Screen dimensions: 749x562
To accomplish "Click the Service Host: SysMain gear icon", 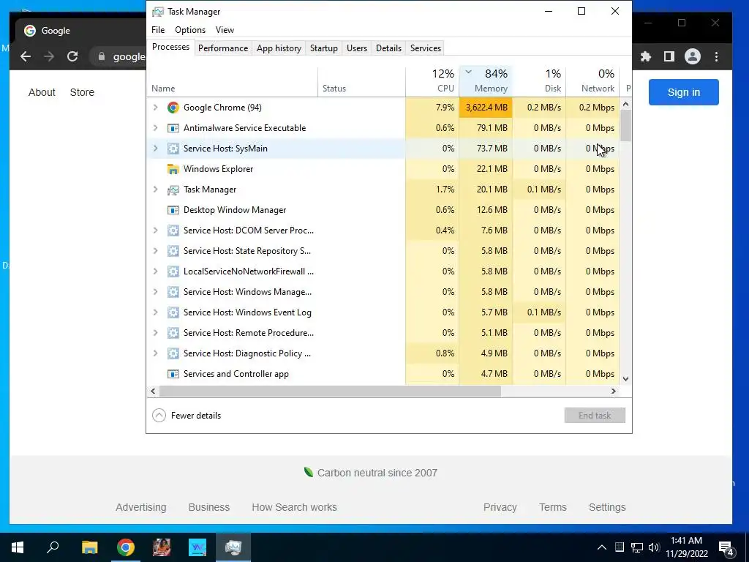I will 173,149.
